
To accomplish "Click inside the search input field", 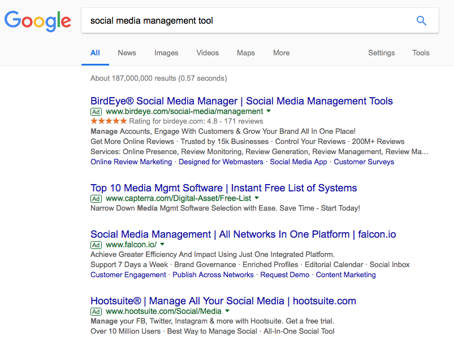I will click(226, 20).
